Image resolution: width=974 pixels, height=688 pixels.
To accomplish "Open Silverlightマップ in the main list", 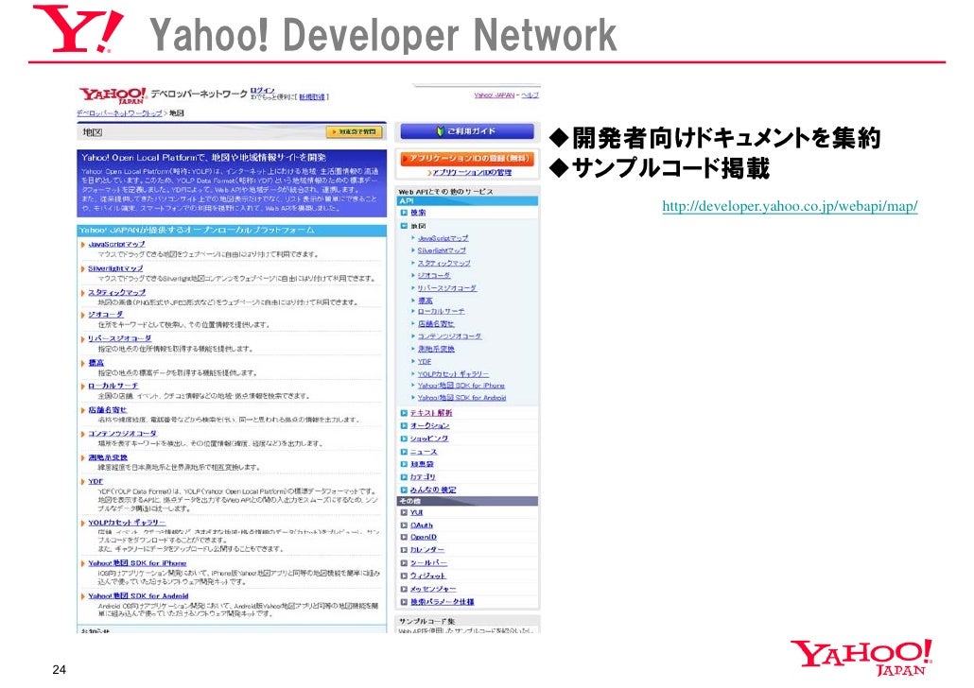I will (115, 268).
